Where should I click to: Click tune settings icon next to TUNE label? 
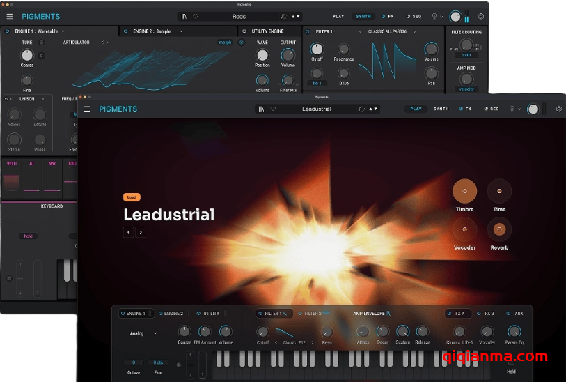(x=42, y=43)
